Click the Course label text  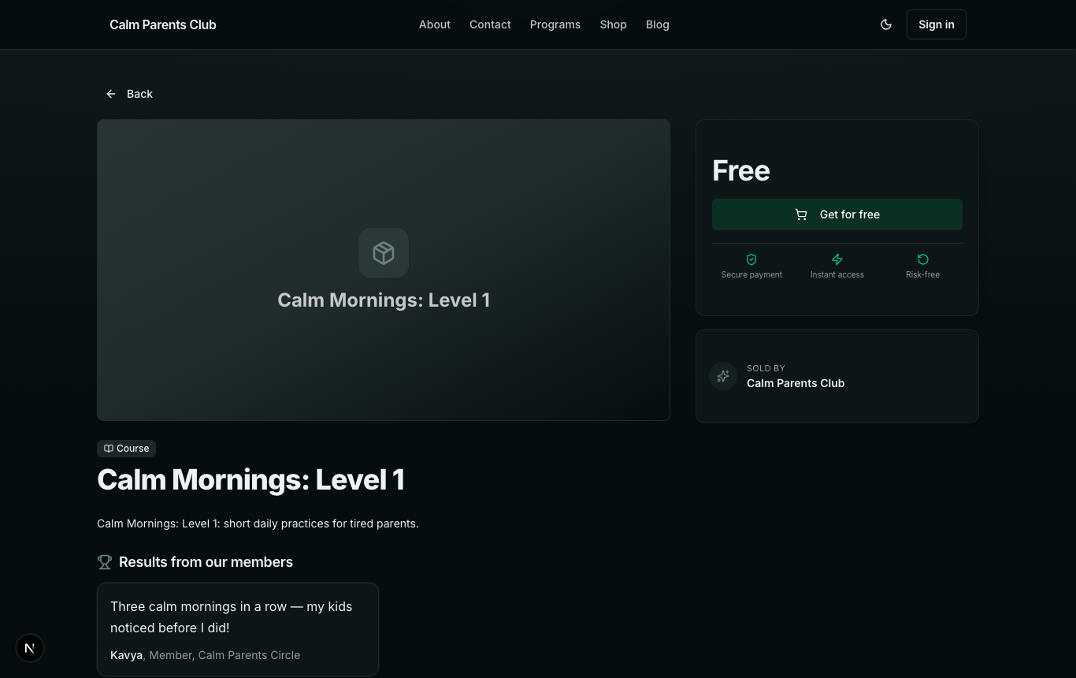tap(132, 449)
